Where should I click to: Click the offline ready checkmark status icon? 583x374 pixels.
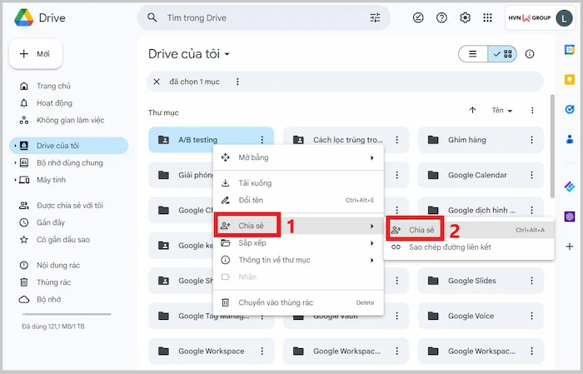(418, 17)
